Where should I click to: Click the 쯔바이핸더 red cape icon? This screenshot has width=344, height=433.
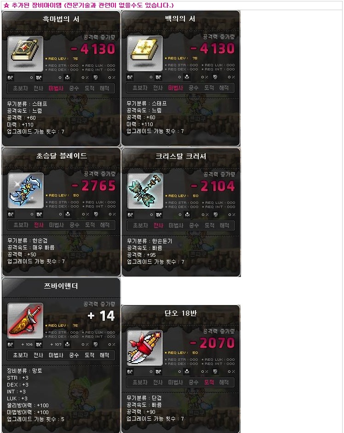(25, 321)
